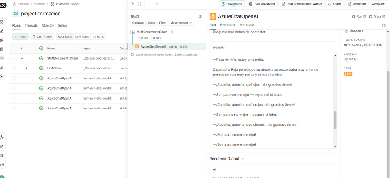Switch to the Metadata tab
This screenshot has width=390, height=178.
click(x=247, y=25)
